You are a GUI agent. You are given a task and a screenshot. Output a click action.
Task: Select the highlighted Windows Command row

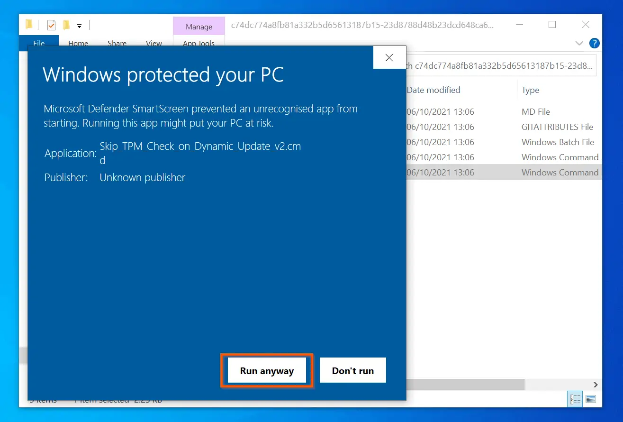[x=504, y=173]
